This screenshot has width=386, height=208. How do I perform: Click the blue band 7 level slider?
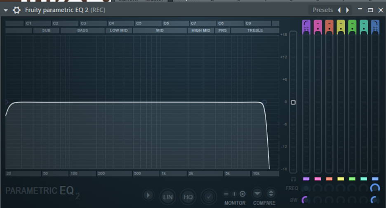click(x=375, y=103)
